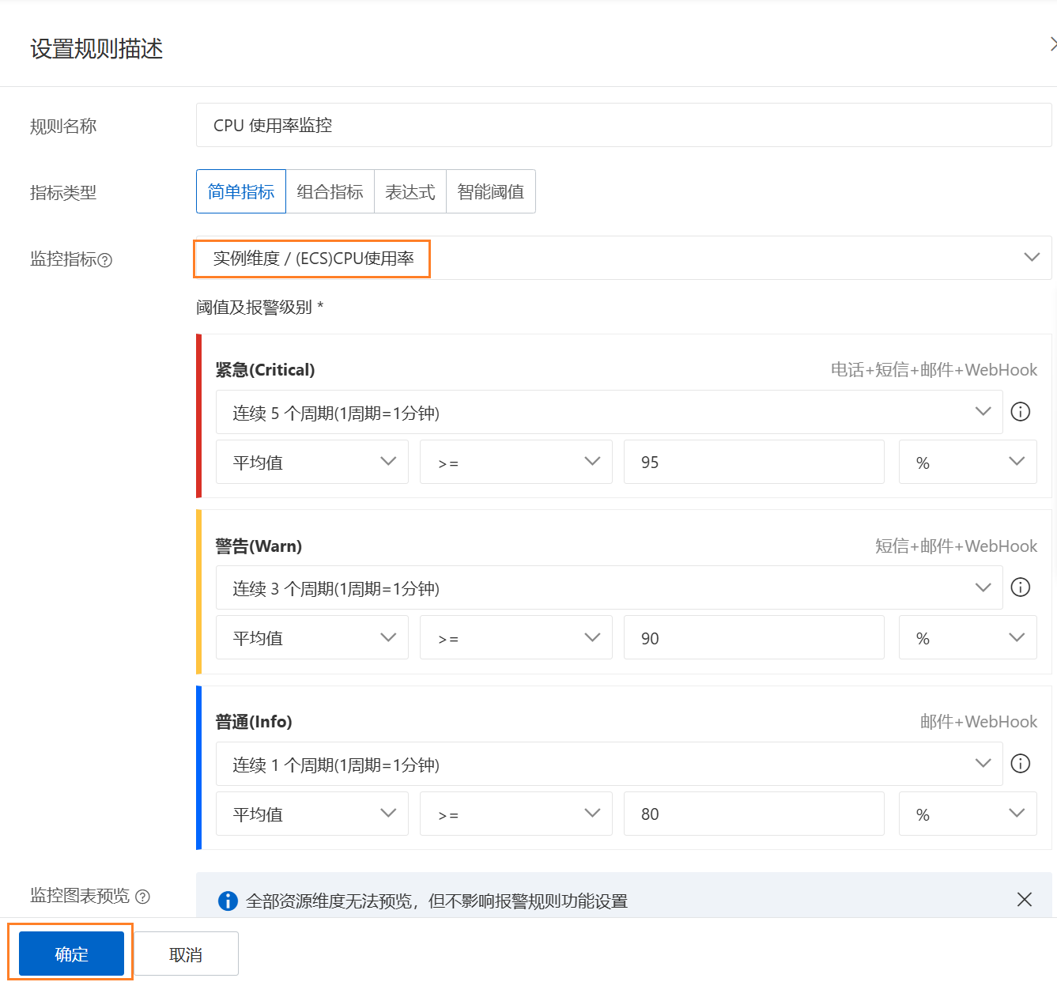Select the 表达式 tab
1057x982 pixels.
tap(410, 191)
